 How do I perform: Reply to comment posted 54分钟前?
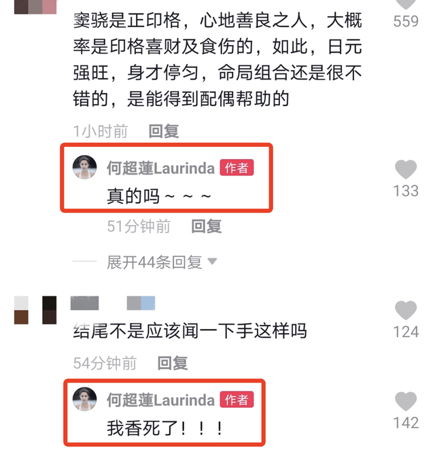tap(173, 363)
